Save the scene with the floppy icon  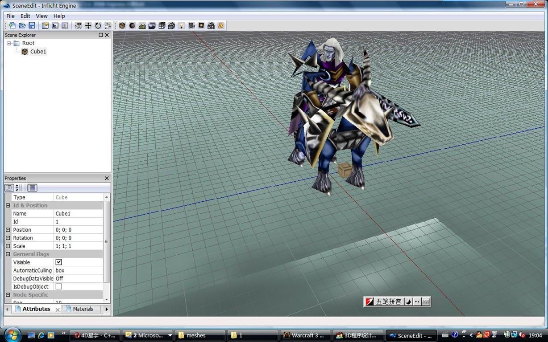pos(32,26)
